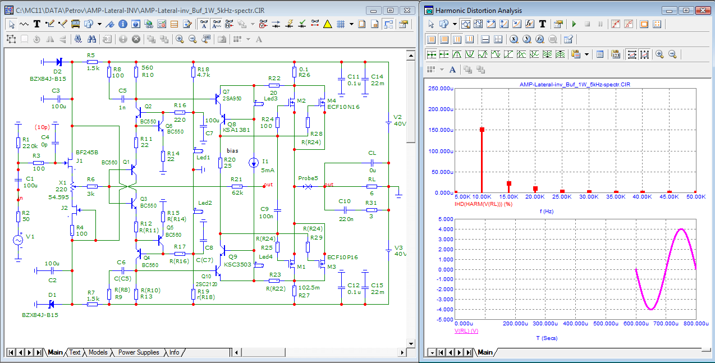Toggle the grid display in schematic toolbar
715x363 pixels.
tap(341, 24)
